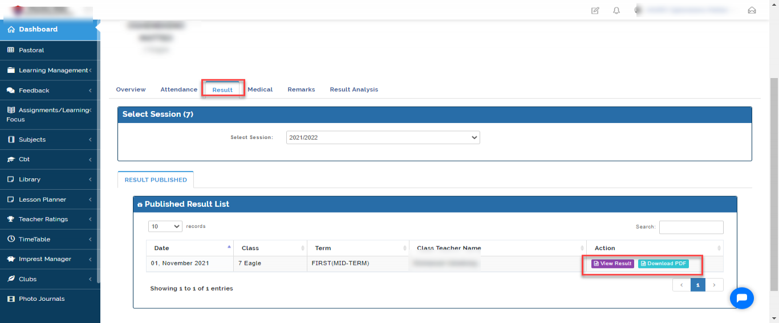Image resolution: width=779 pixels, height=323 pixels.
Task: Expand the Imprest Manager submenu chevron
Action: [x=90, y=259]
